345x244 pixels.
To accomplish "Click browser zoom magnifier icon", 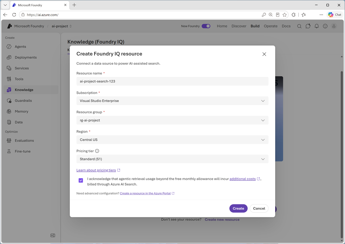I will click(271, 15).
